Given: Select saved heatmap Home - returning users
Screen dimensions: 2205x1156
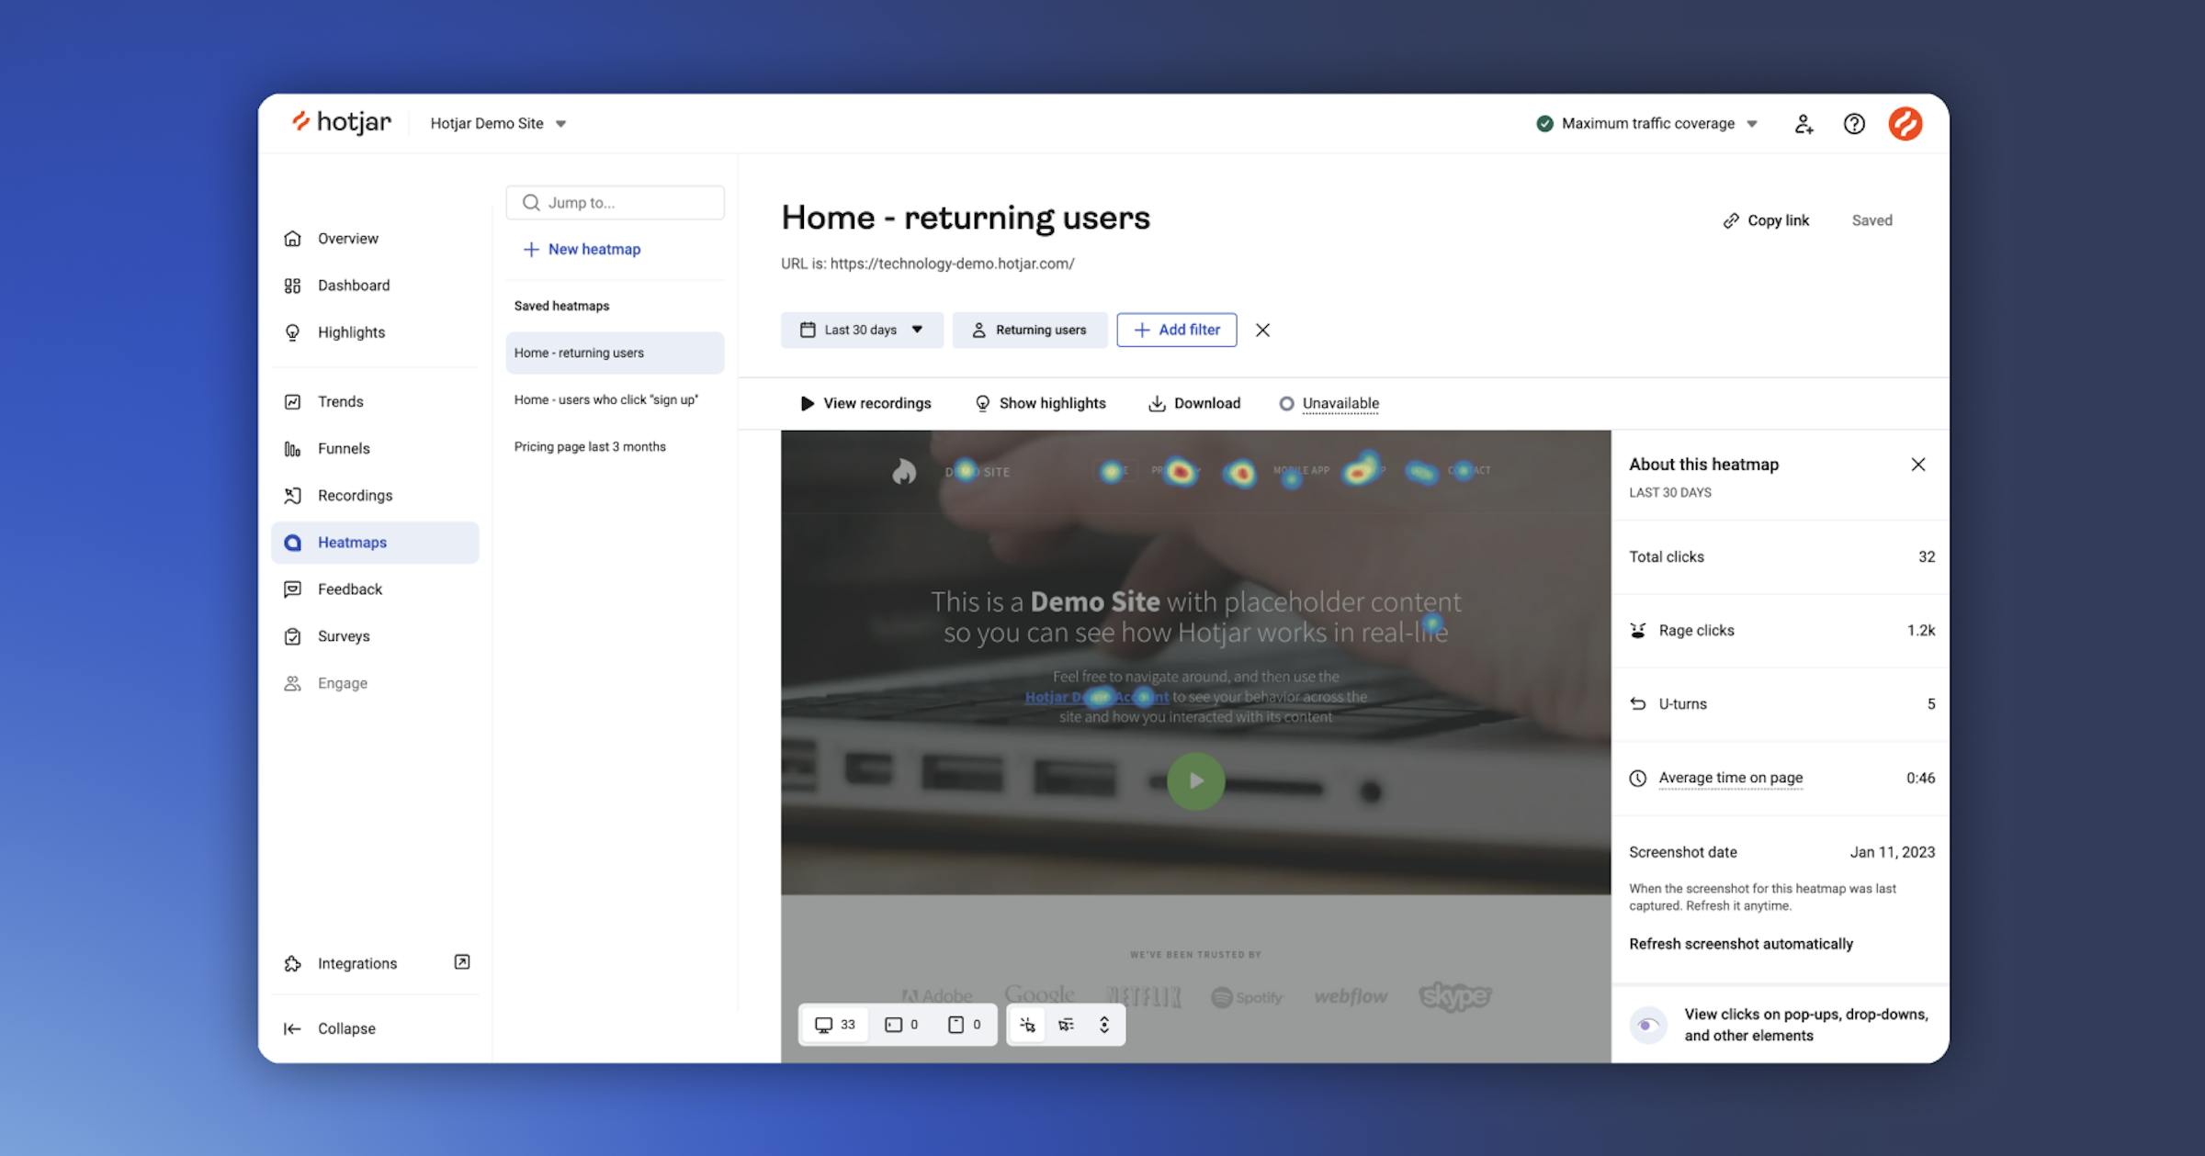Looking at the screenshot, I should pos(615,353).
